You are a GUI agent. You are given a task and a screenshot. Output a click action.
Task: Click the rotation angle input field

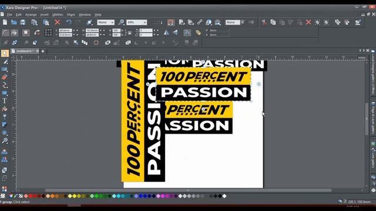tap(146, 30)
